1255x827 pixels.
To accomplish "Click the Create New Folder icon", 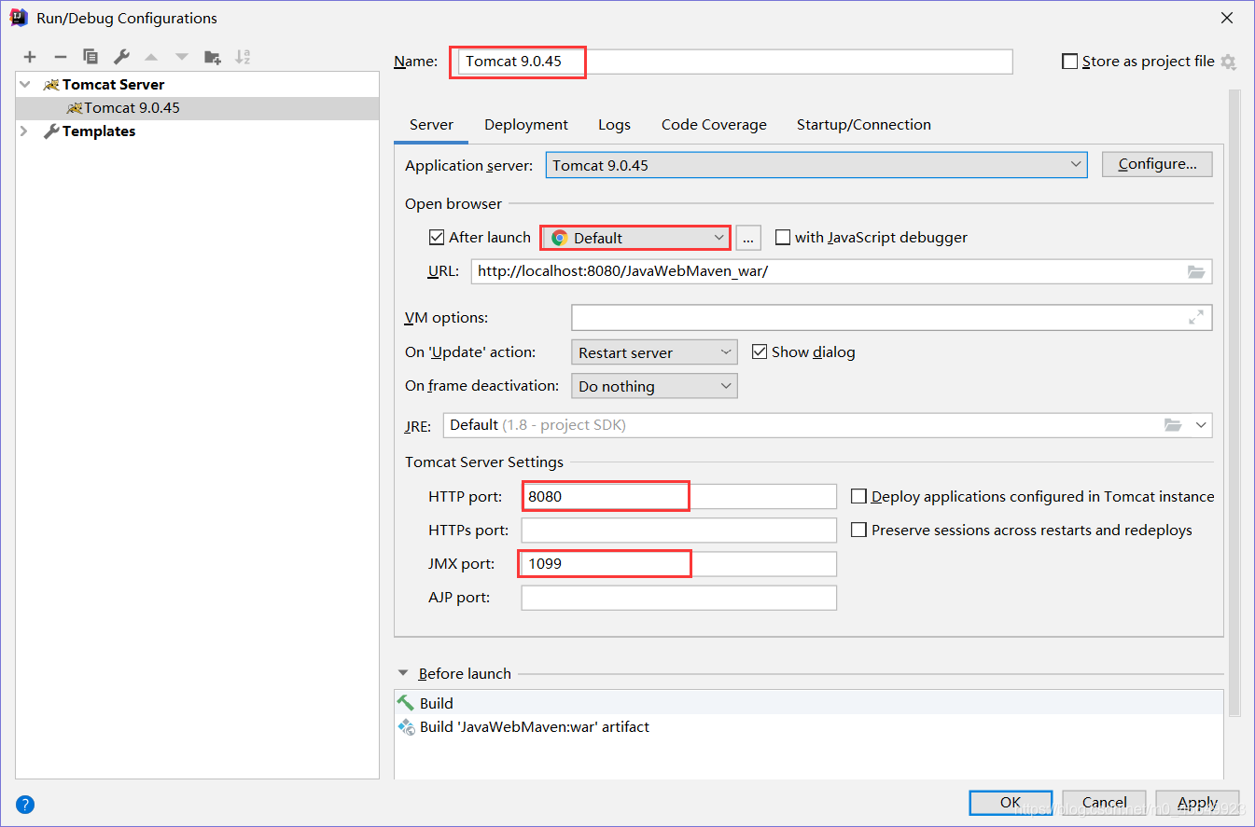I will coord(213,58).
